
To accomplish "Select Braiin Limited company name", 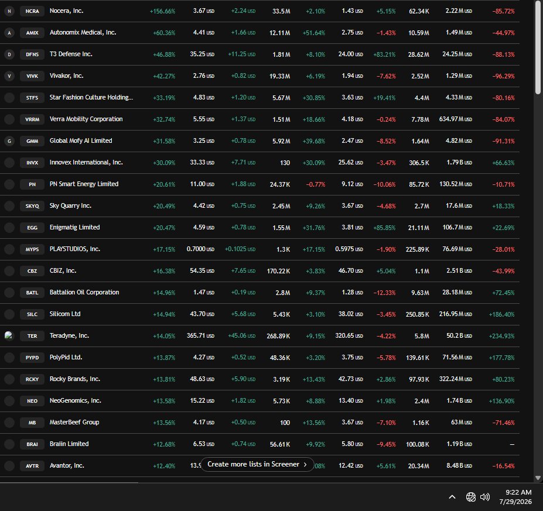I will (x=69, y=444).
